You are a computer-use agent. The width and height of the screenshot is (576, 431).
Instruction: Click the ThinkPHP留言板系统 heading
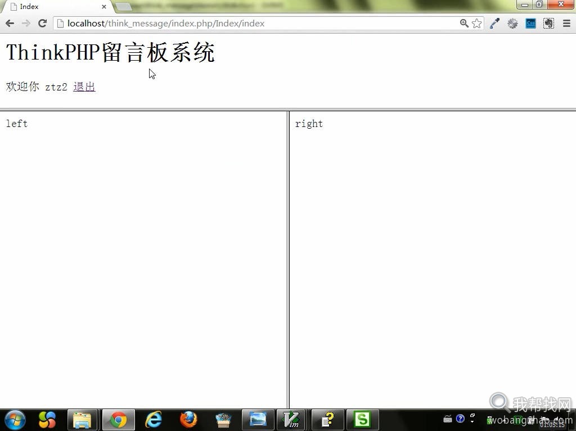pos(110,52)
